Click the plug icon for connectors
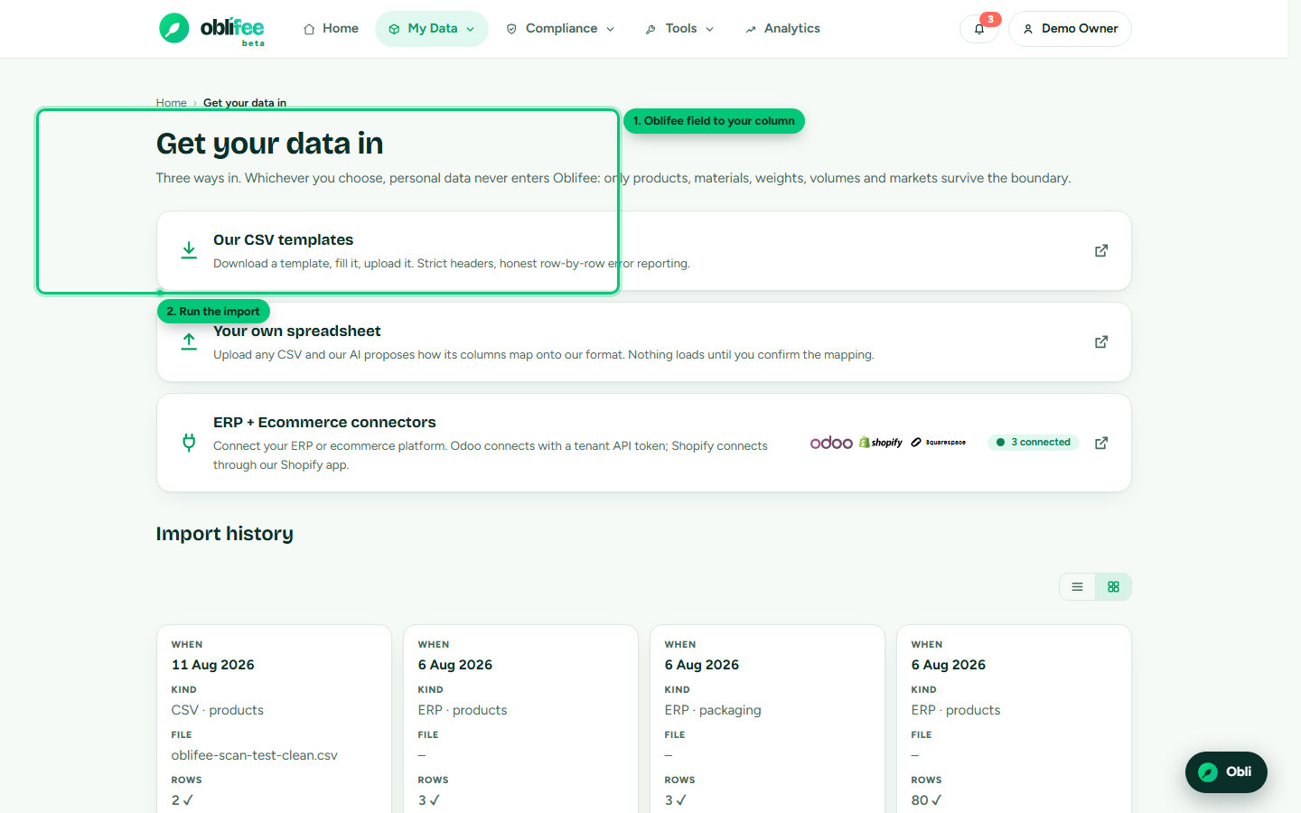Screen dimensions: 1301x813 pyautogui.click(x=189, y=443)
